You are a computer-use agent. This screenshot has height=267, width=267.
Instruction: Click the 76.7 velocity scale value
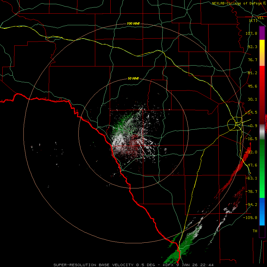tap(252, 60)
